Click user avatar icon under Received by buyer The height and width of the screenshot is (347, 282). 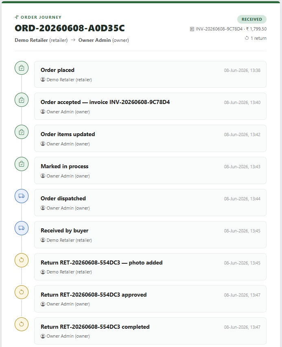[43, 240]
